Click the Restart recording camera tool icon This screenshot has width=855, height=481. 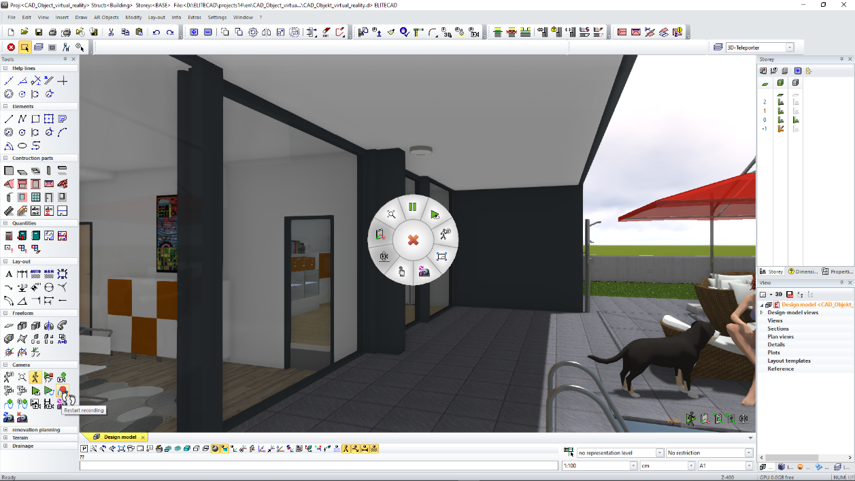coord(62,391)
